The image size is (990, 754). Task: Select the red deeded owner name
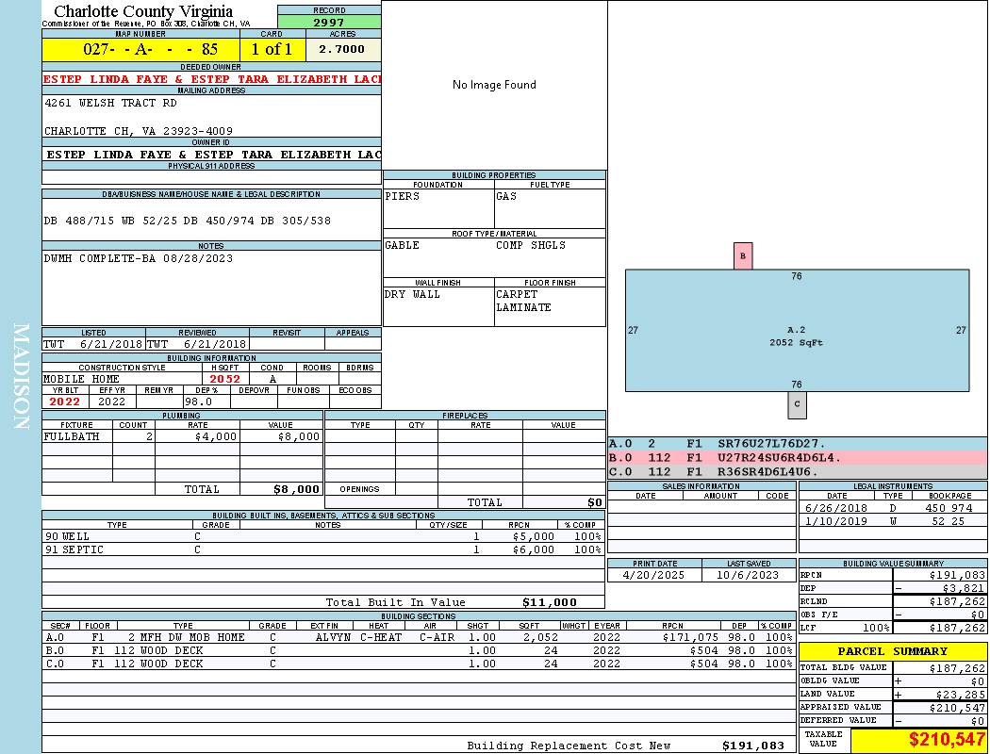[x=211, y=79]
